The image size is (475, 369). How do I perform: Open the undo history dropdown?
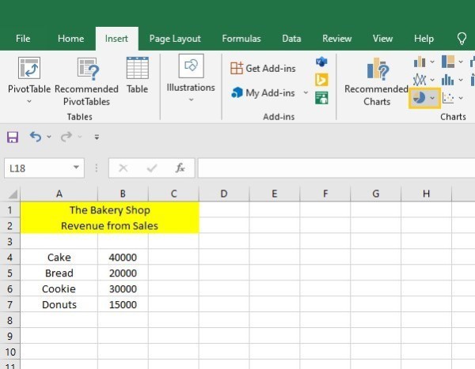49,137
